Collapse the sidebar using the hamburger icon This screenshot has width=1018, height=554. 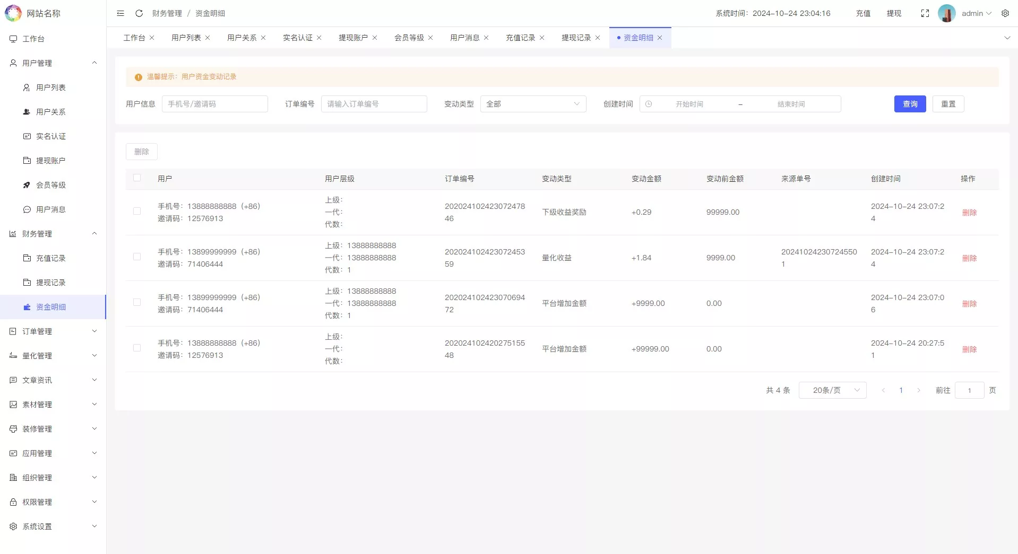click(120, 13)
